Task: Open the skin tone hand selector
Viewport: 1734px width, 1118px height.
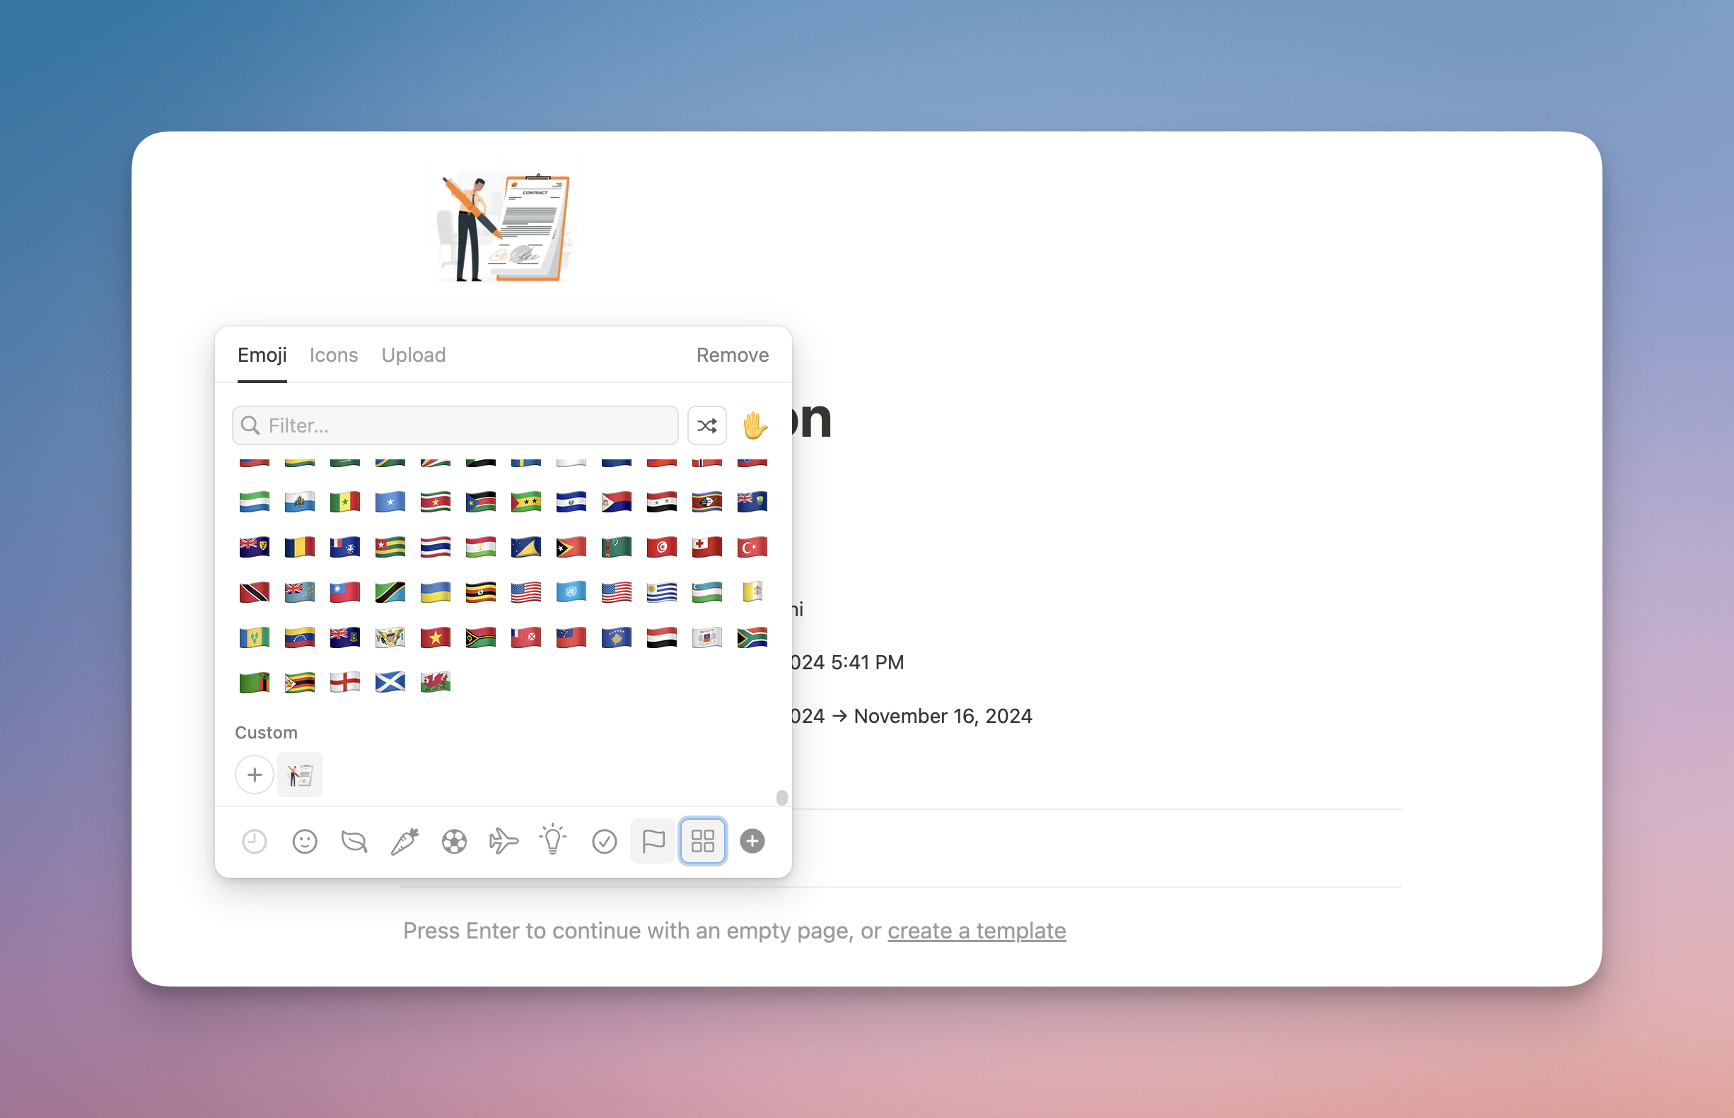Action: (754, 425)
